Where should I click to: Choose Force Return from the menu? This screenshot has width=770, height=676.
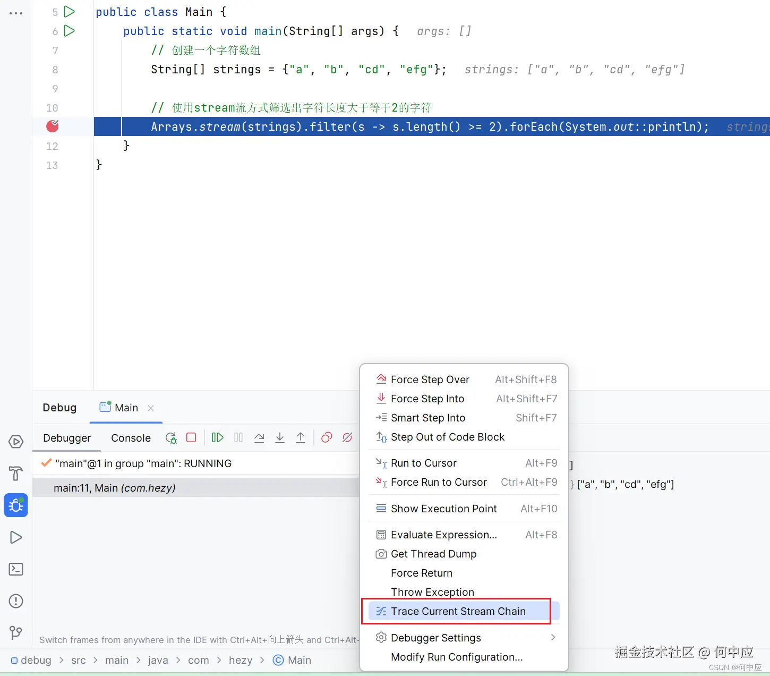tap(464, 573)
